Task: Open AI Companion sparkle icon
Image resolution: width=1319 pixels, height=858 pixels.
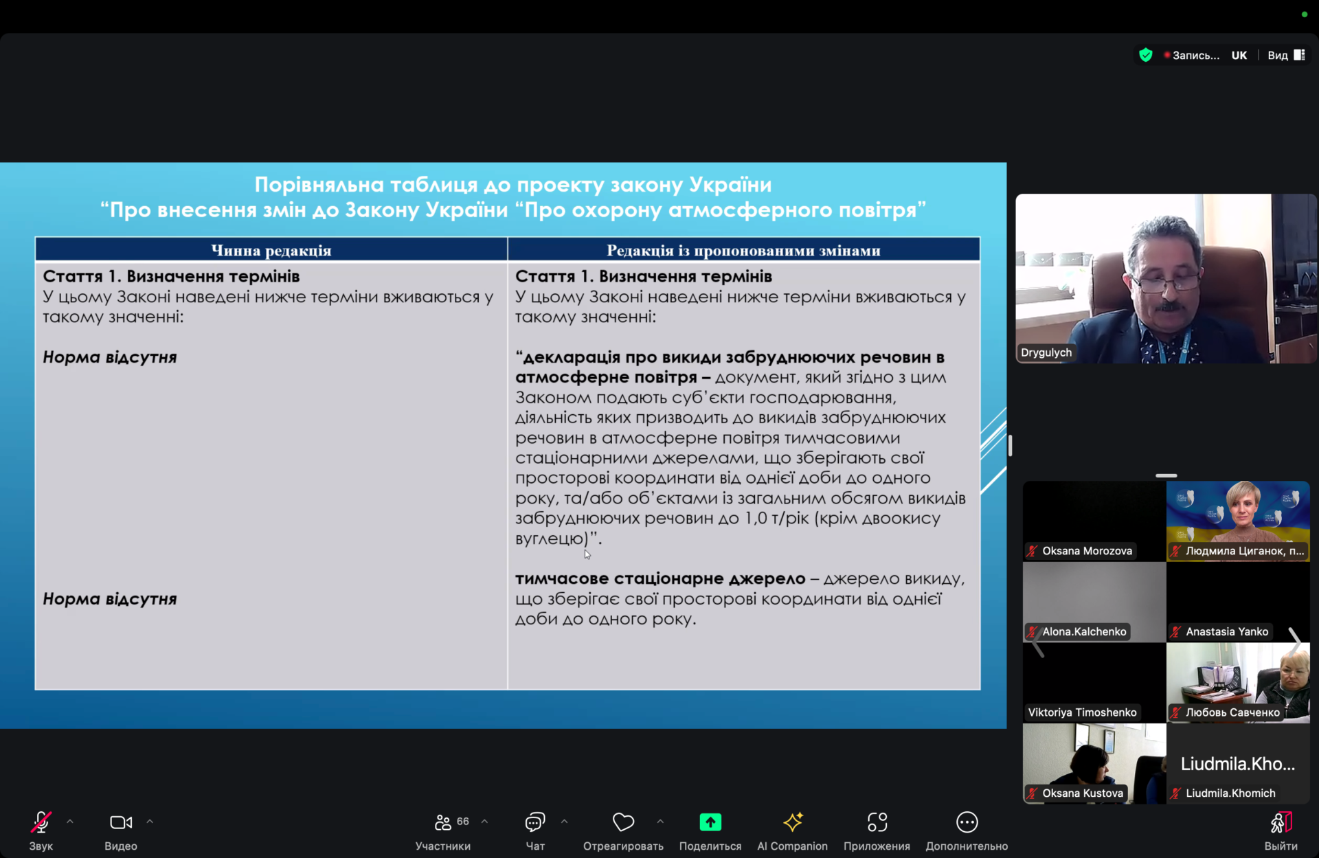Action: (792, 822)
